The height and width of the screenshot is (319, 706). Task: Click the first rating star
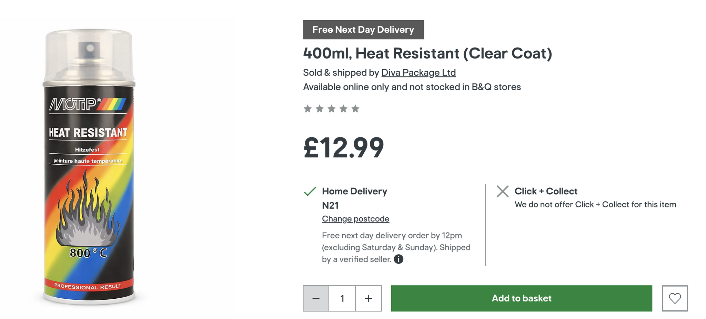[x=307, y=109]
